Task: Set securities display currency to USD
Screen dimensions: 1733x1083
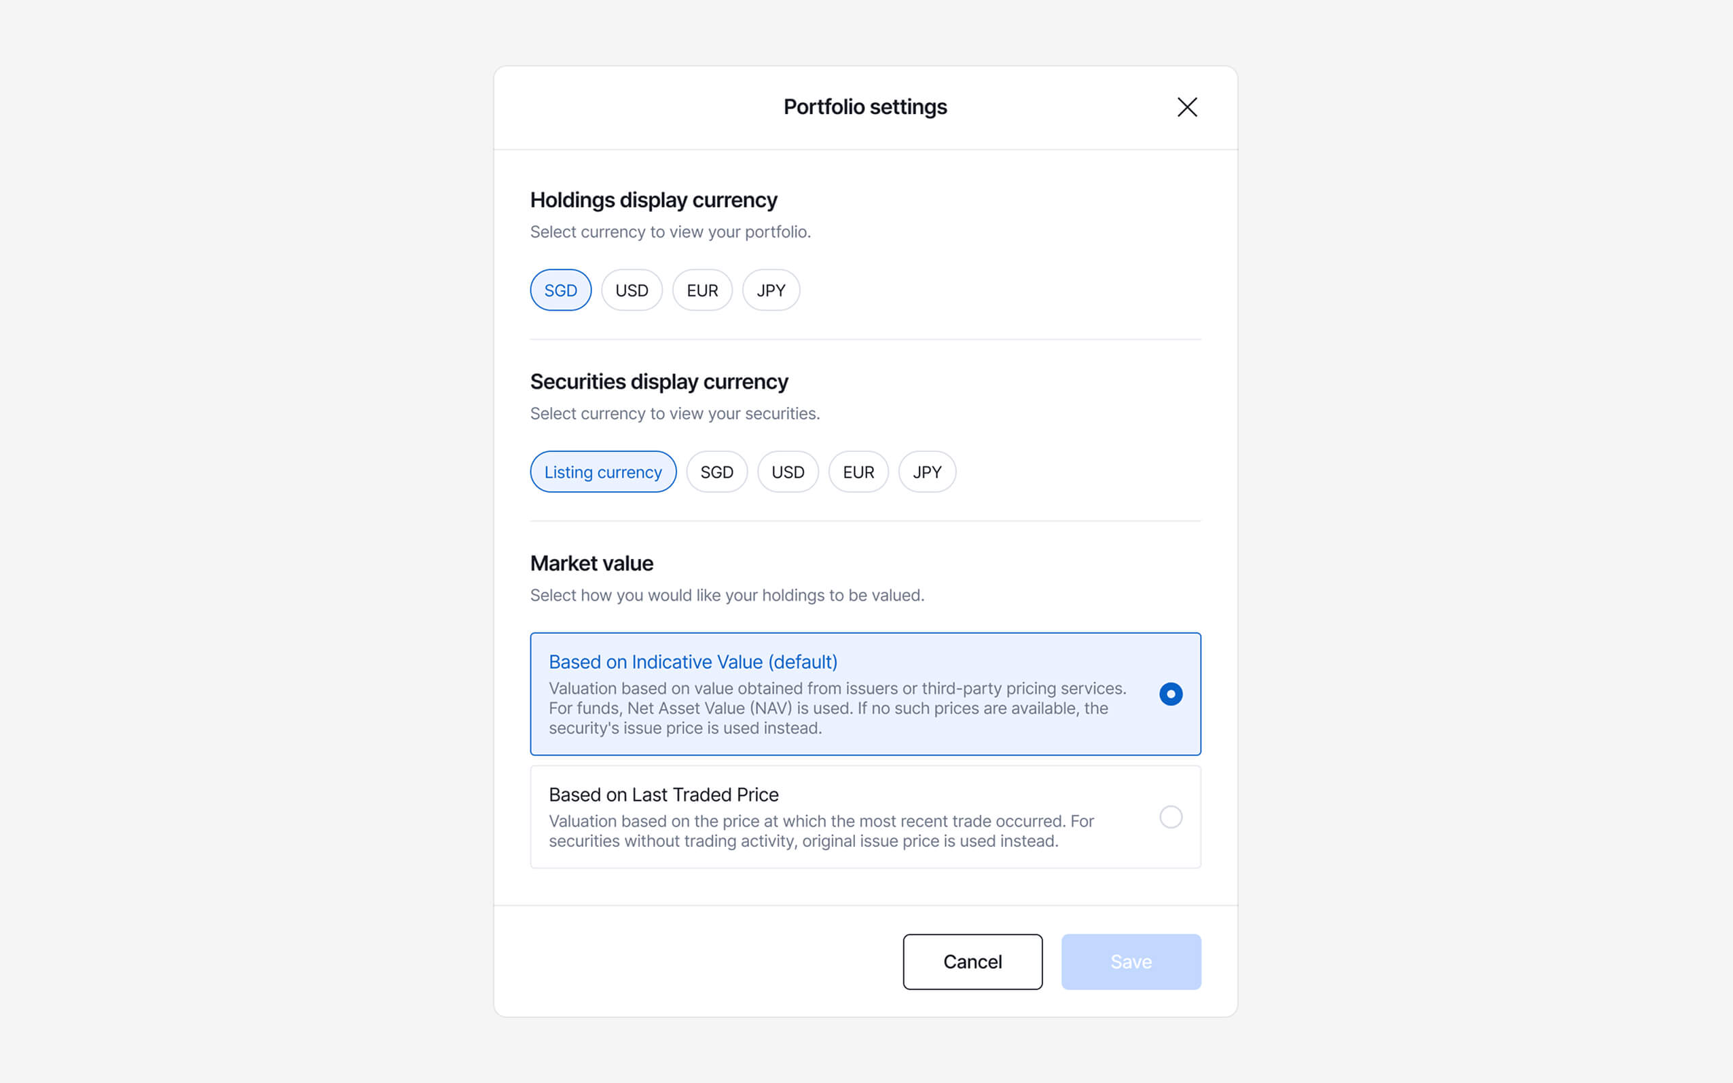Action: (x=788, y=472)
